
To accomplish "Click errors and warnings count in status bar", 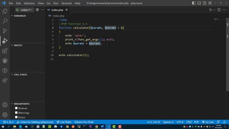I will click(9, 122).
